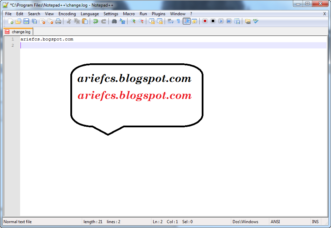Open the Edit menu
Viewport: 331px width, 228px height.
pos(20,14)
